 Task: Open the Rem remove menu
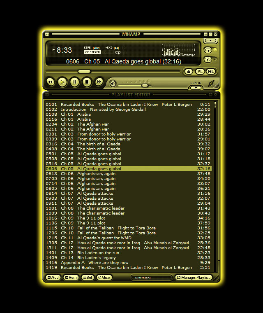tap(71, 278)
